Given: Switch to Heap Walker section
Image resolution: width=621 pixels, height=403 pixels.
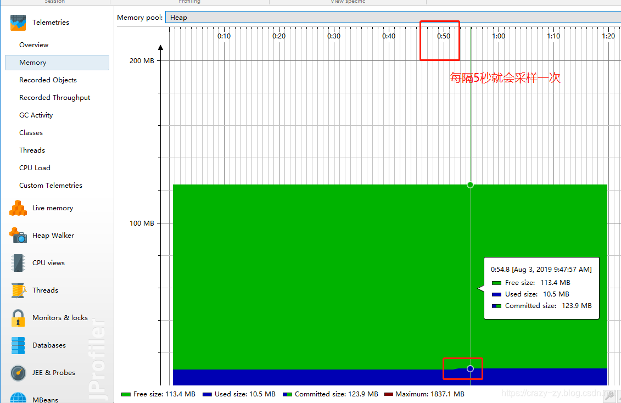Looking at the screenshot, I should pos(53,236).
